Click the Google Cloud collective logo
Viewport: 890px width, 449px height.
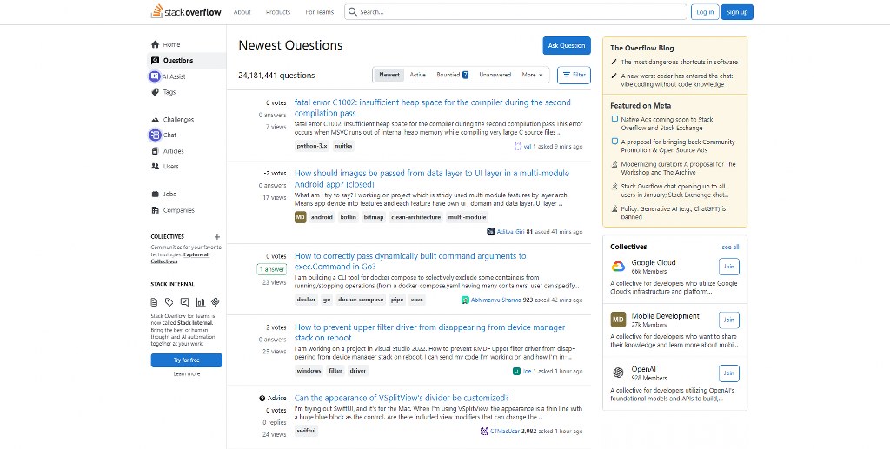click(618, 267)
